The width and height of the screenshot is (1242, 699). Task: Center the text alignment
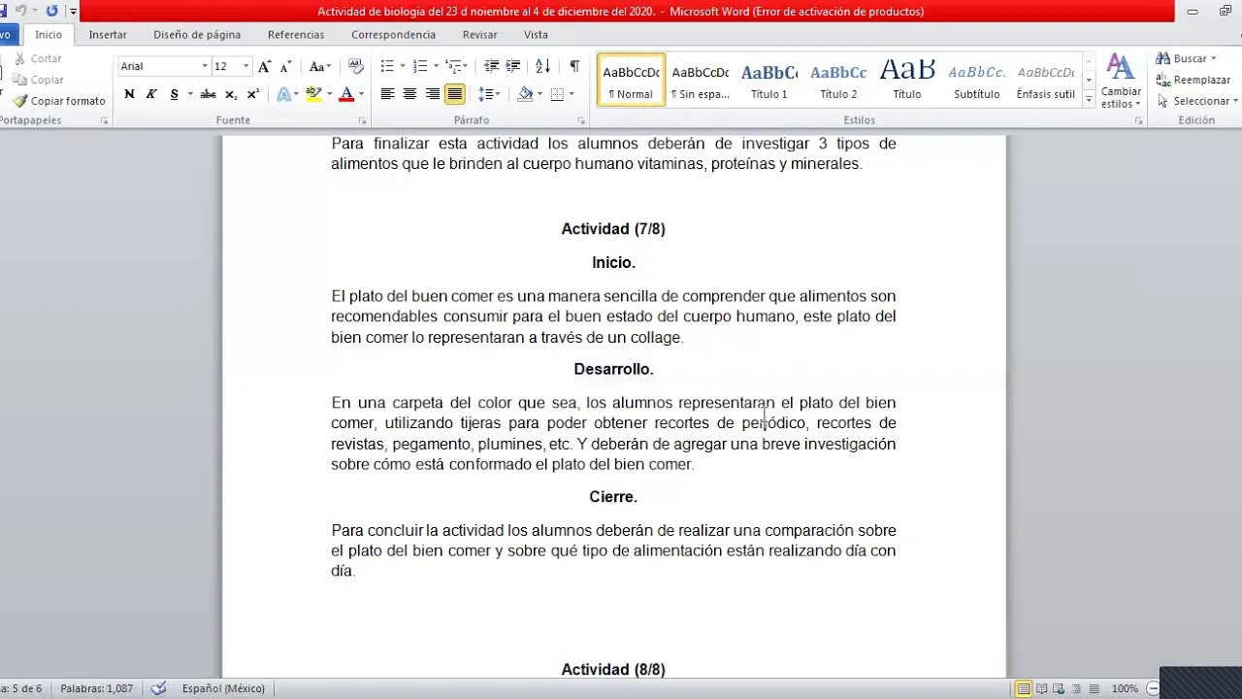(x=409, y=94)
